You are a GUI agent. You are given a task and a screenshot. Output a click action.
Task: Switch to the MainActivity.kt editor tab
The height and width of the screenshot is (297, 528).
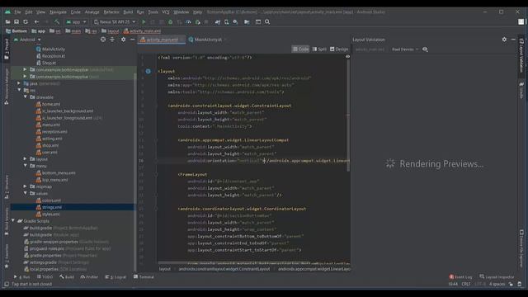click(x=207, y=40)
